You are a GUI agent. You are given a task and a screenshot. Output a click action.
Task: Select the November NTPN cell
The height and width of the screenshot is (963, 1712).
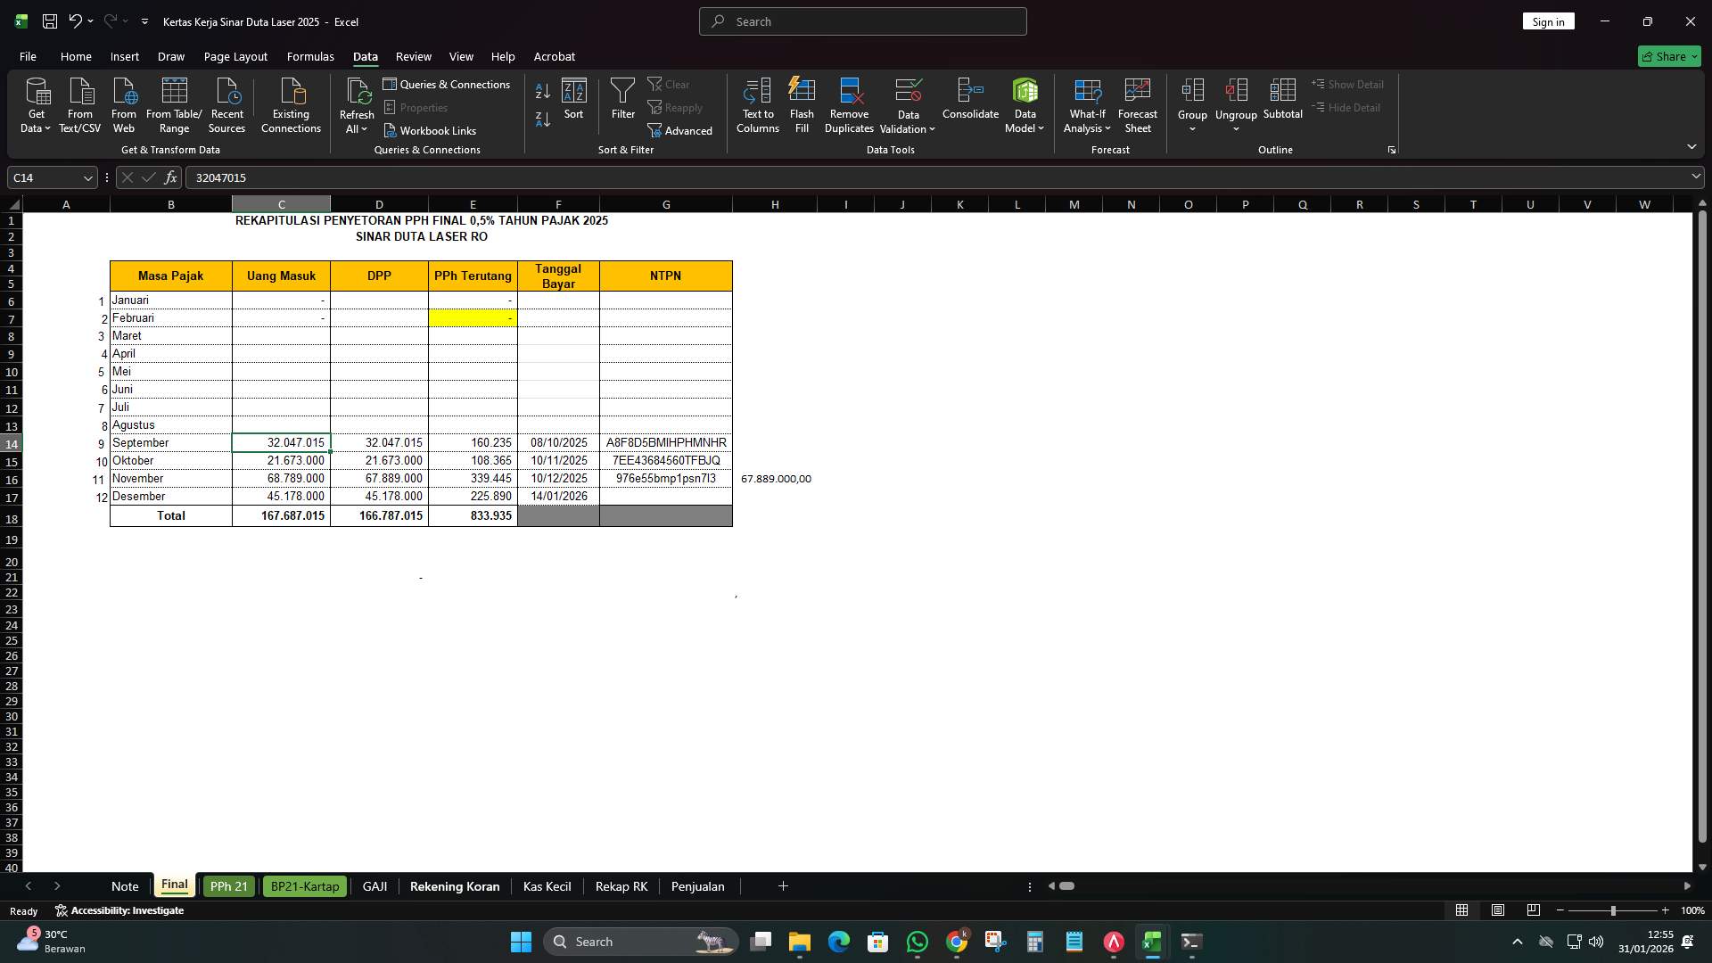click(666, 479)
